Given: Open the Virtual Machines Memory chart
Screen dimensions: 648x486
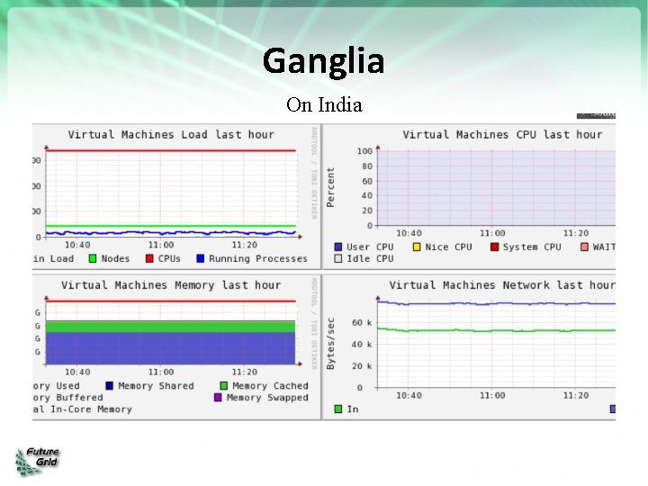Looking at the screenshot, I should 176,347.
